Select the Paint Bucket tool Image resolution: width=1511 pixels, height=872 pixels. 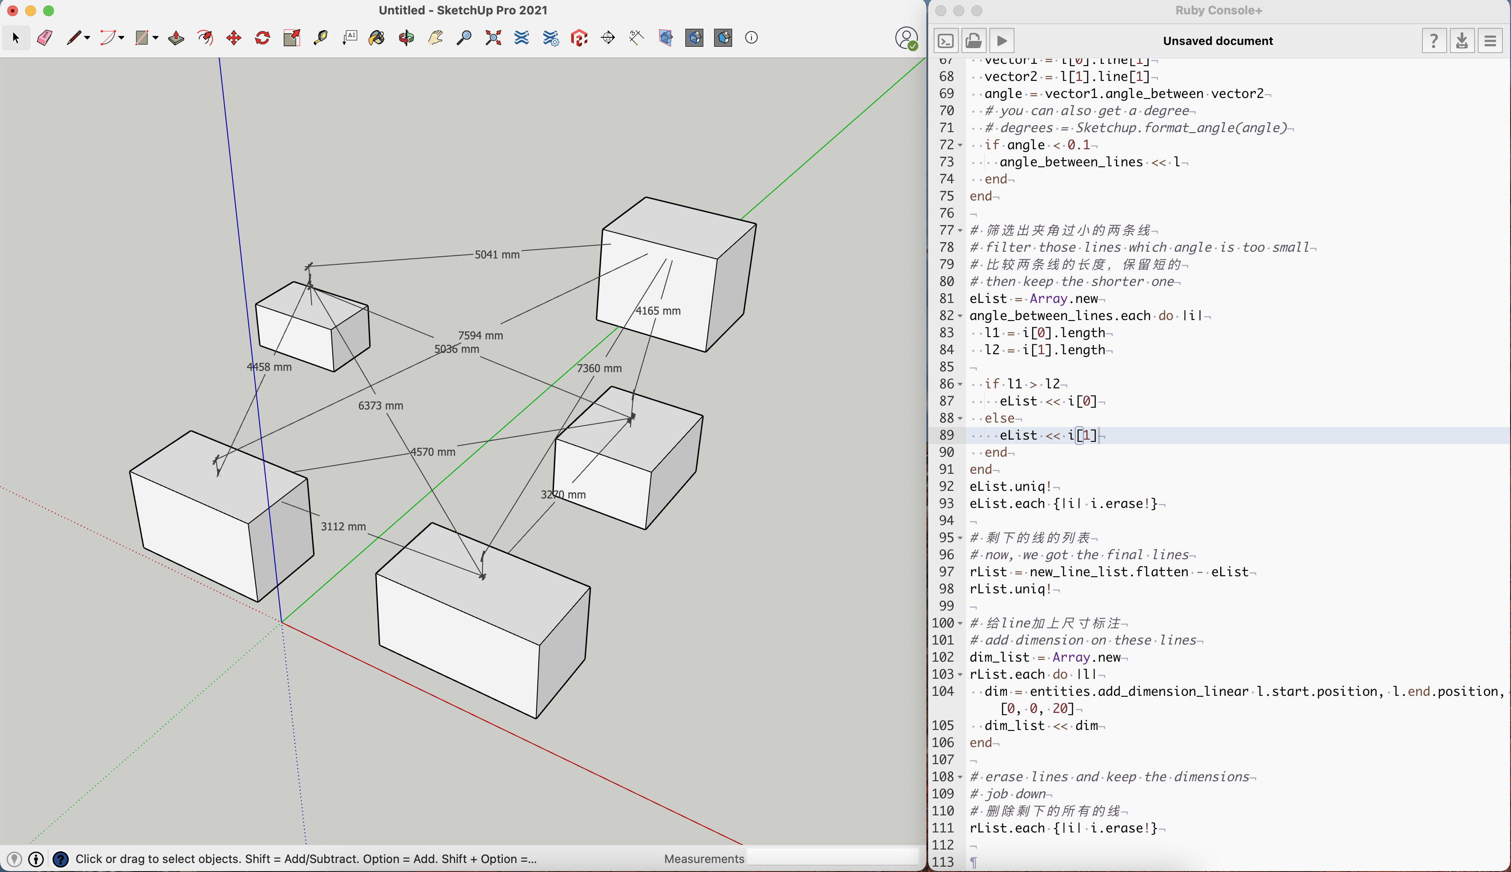(376, 38)
